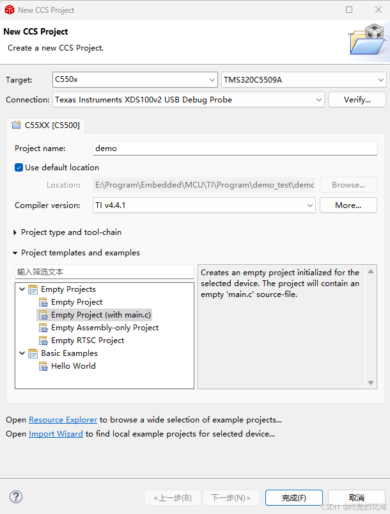Click the template description text
This screenshot has width=390, height=514.
coord(280,283)
